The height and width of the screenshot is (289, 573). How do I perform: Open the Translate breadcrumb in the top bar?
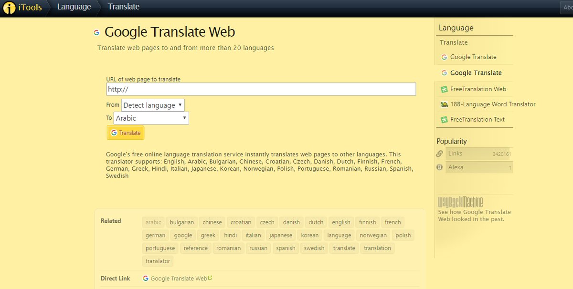point(124,7)
